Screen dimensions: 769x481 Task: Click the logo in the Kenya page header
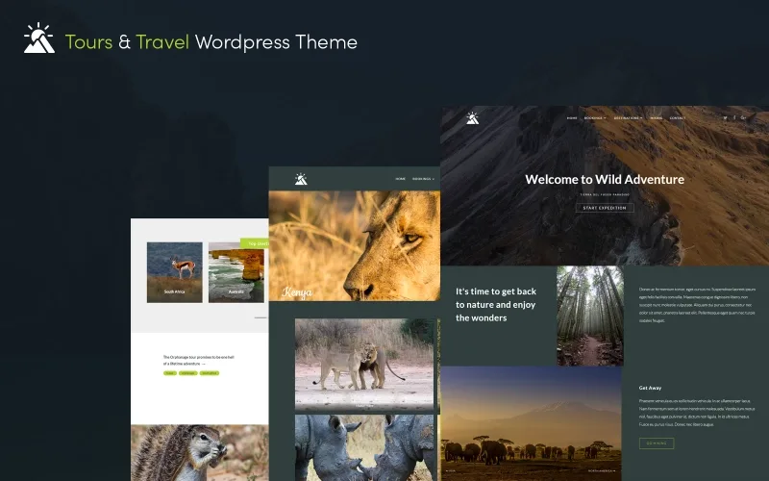[x=301, y=179]
